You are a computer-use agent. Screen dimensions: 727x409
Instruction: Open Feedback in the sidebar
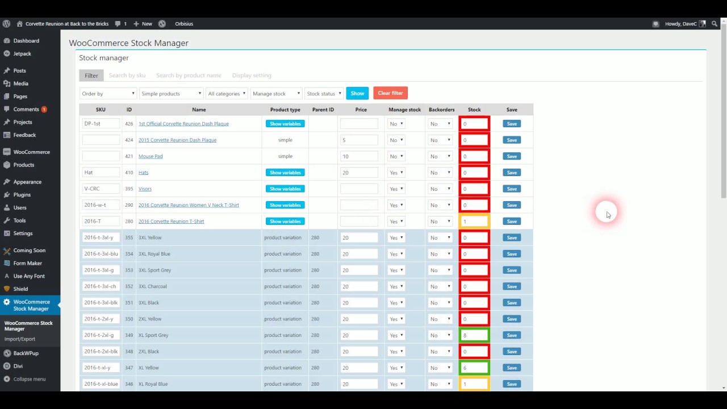(24, 135)
